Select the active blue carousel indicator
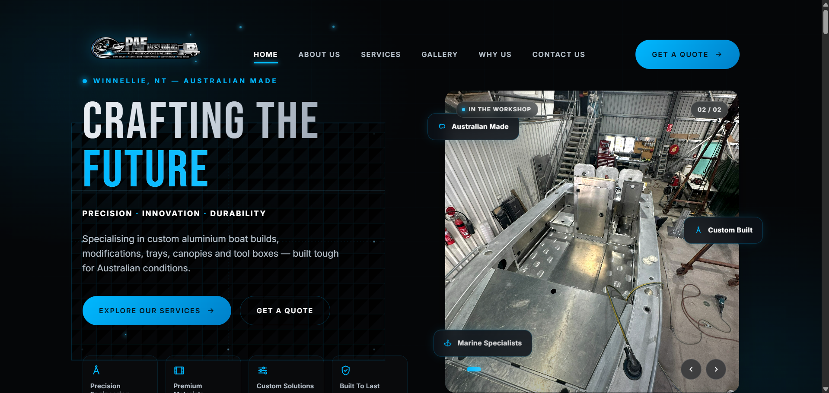This screenshot has width=829, height=393. click(x=474, y=369)
